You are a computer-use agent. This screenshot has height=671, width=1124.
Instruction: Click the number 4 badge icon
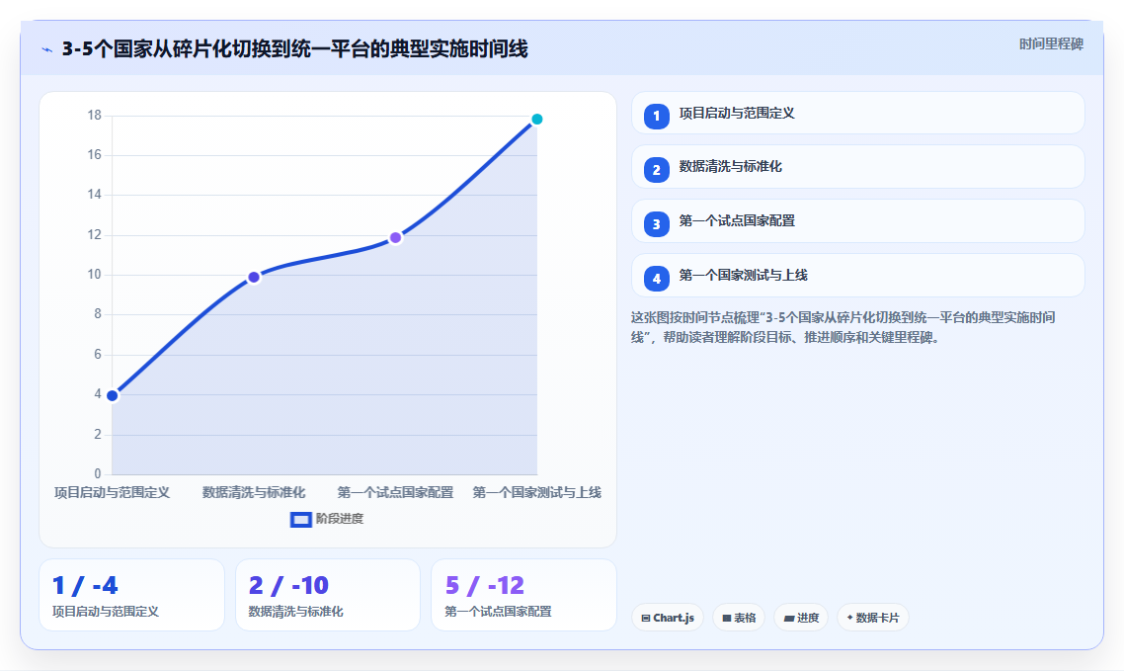[x=657, y=278]
